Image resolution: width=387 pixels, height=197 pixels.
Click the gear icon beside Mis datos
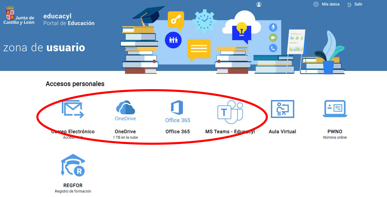(316, 4)
